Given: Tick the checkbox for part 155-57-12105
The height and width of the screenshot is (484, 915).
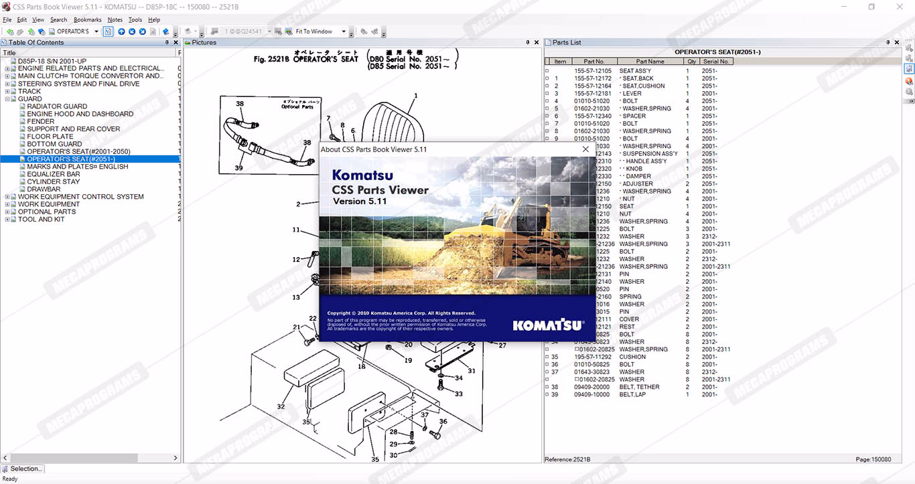Looking at the screenshot, I should coord(547,71).
